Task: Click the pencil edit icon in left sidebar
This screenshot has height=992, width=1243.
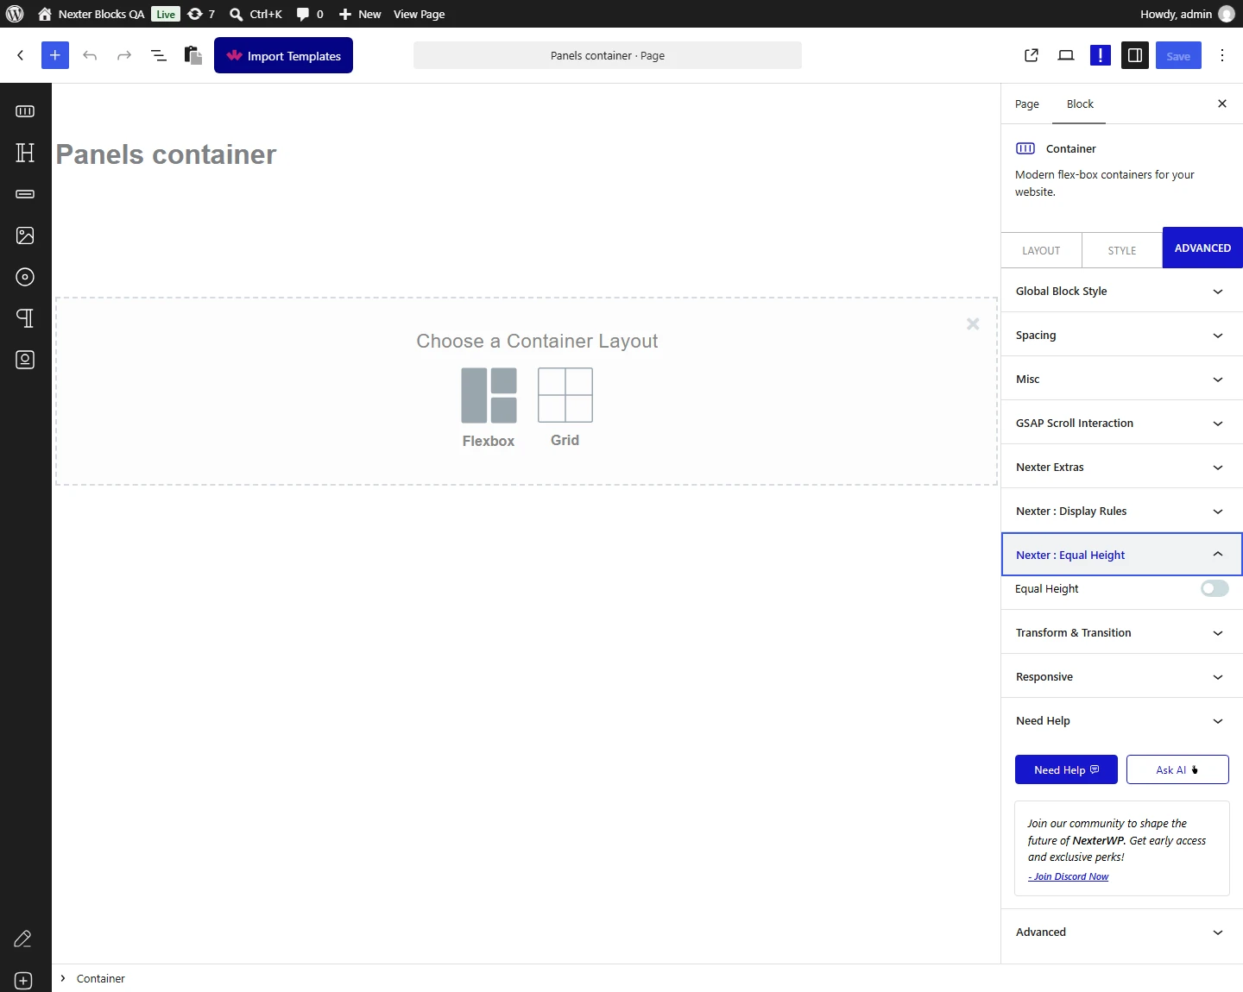Action: (x=23, y=939)
